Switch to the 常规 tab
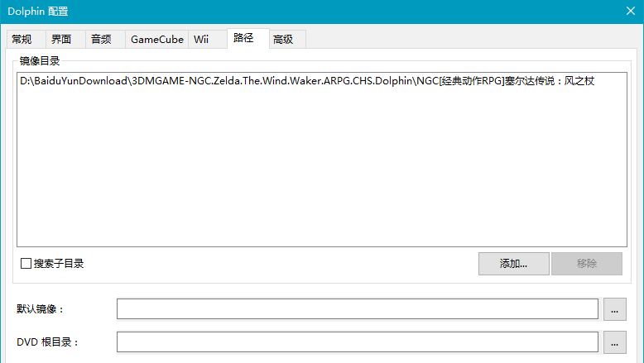 (26, 40)
